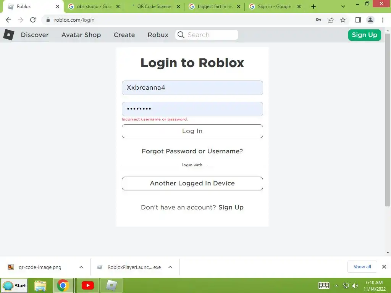Click the address bar URL roblox.com/login

pyautogui.click(x=74, y=20)
